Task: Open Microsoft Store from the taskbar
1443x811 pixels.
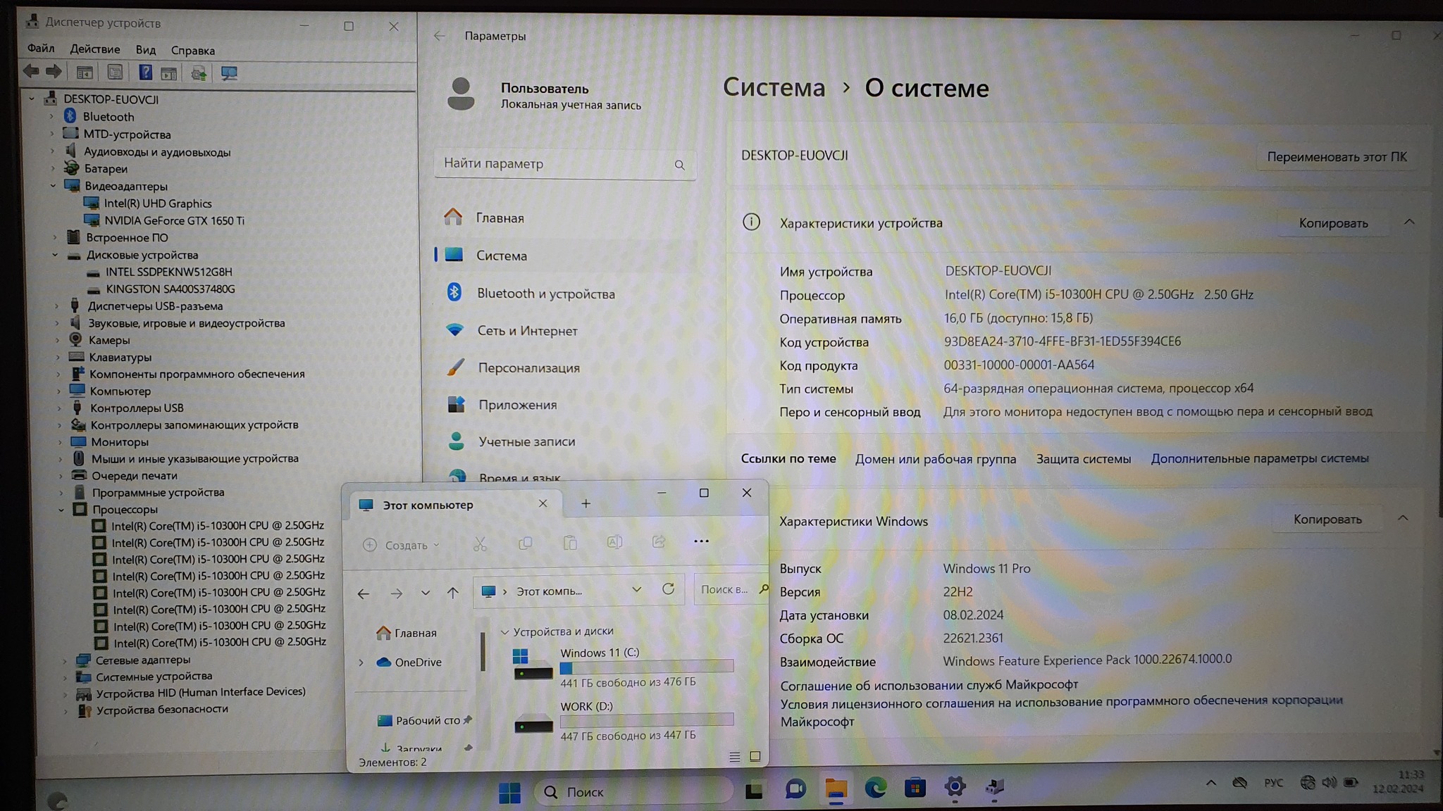Action: (915, 788)
